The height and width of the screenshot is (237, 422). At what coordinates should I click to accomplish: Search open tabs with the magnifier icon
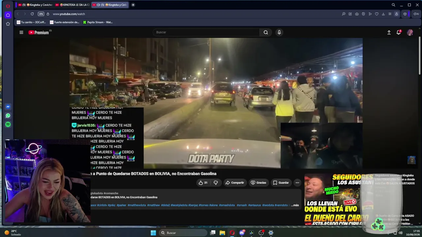(x=393, y=5)
